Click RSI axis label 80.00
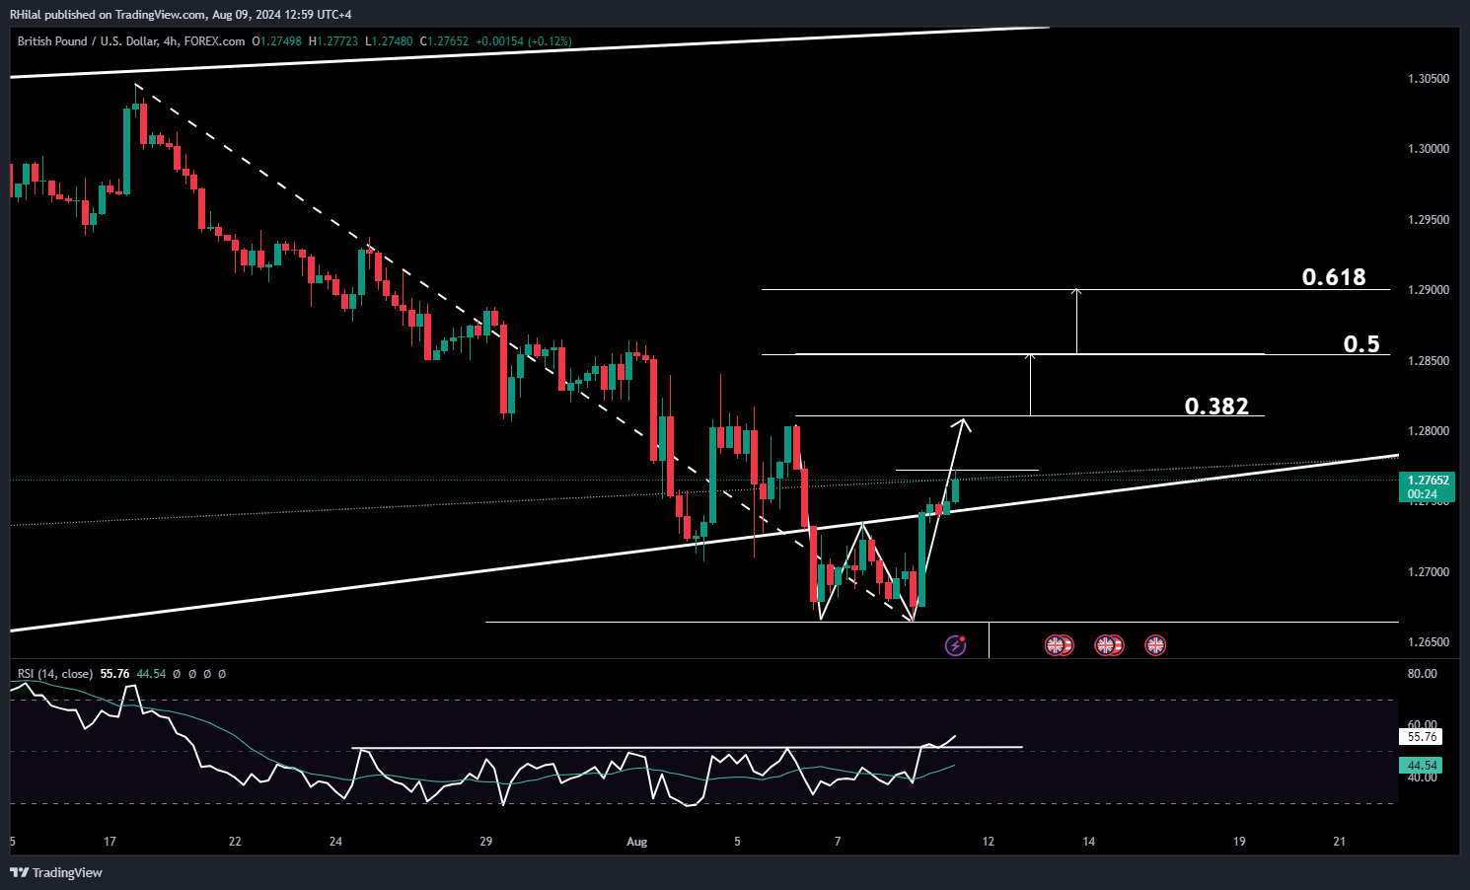 (x=1422, y=674)
